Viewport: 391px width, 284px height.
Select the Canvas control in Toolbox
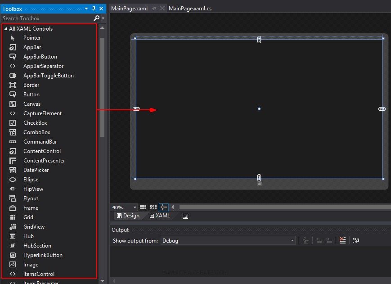[31, 104]
